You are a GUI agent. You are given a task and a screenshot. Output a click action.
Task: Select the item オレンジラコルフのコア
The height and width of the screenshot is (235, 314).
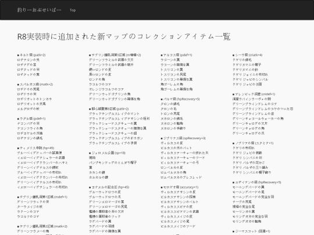(x=106, y=89)
